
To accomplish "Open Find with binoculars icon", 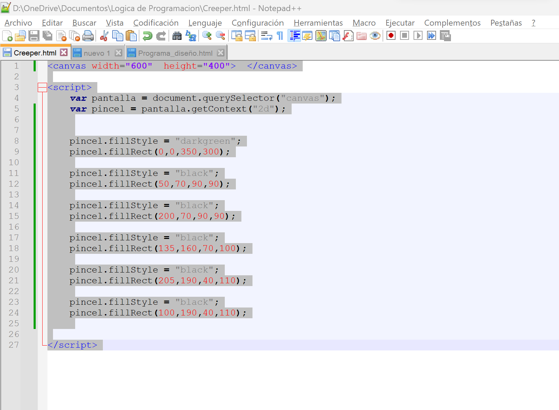I will coord(177,36).
